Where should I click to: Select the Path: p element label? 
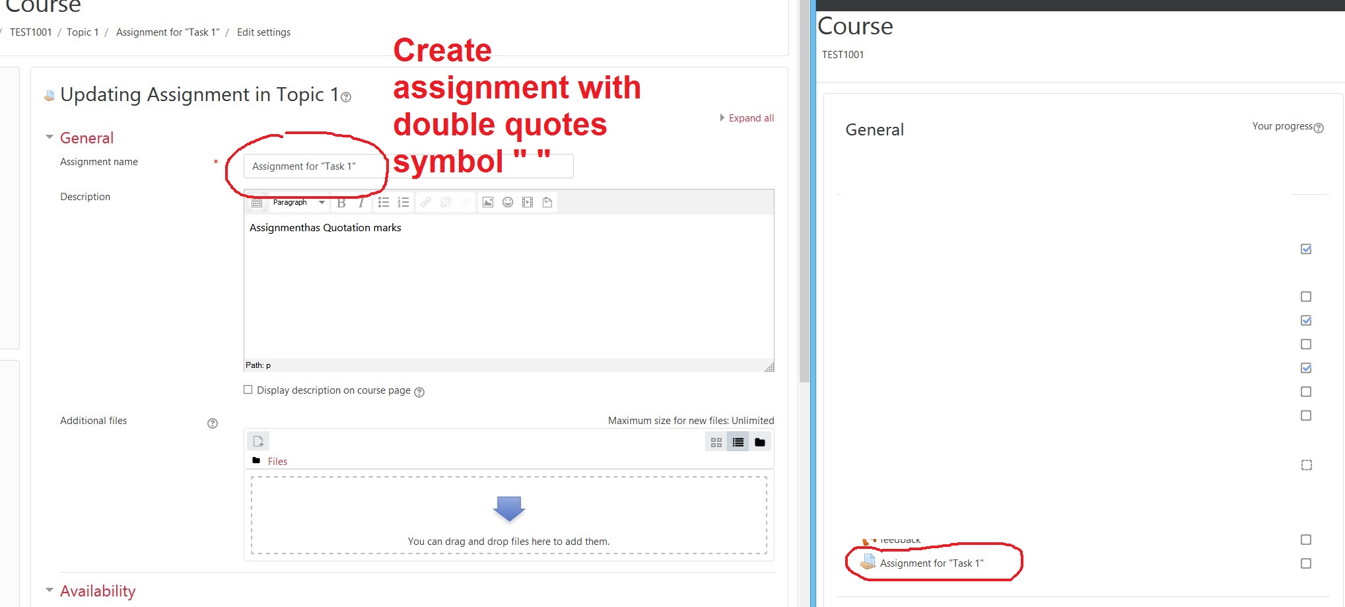point(258,365)
